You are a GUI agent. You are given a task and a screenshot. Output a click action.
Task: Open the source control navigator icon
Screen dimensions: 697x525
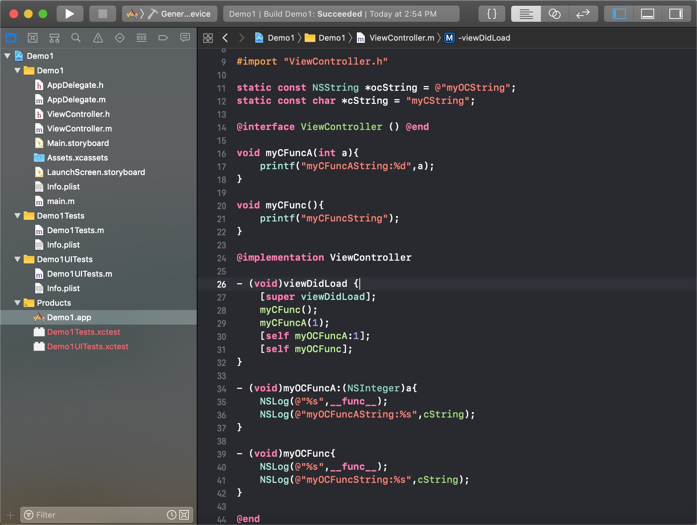coord(33,38)
